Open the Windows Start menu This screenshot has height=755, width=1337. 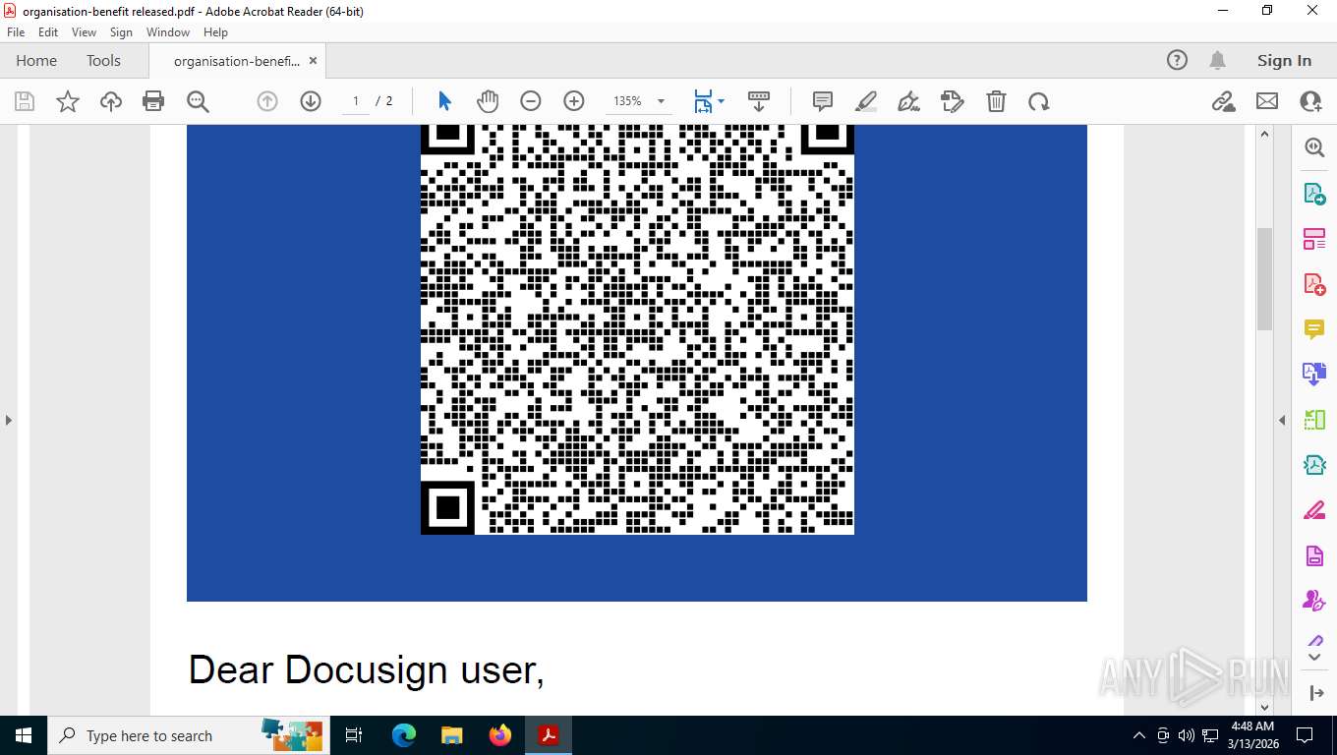click(23, 735)
